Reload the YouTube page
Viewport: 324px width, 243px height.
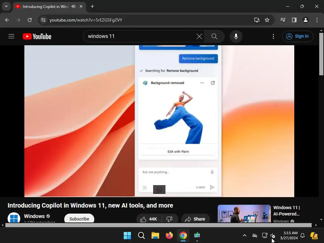pos(30,20)
